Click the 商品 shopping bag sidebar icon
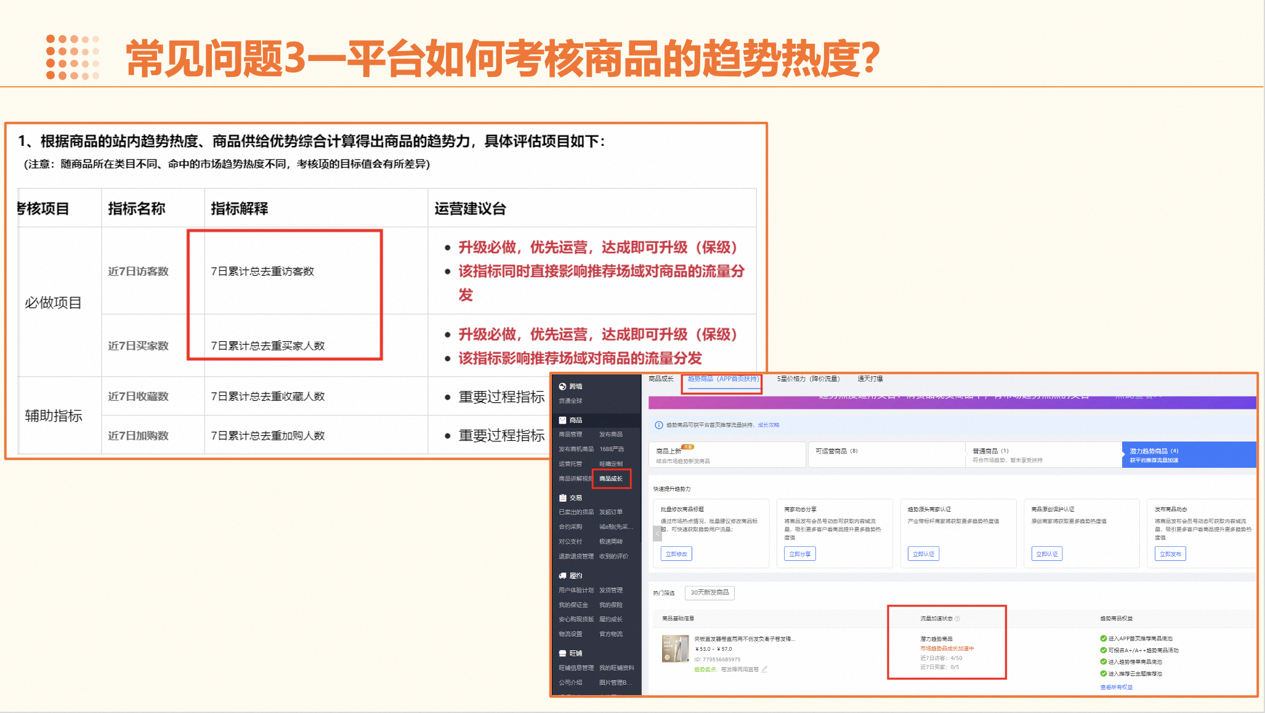 pyautogui.click(x=562, y=420)
